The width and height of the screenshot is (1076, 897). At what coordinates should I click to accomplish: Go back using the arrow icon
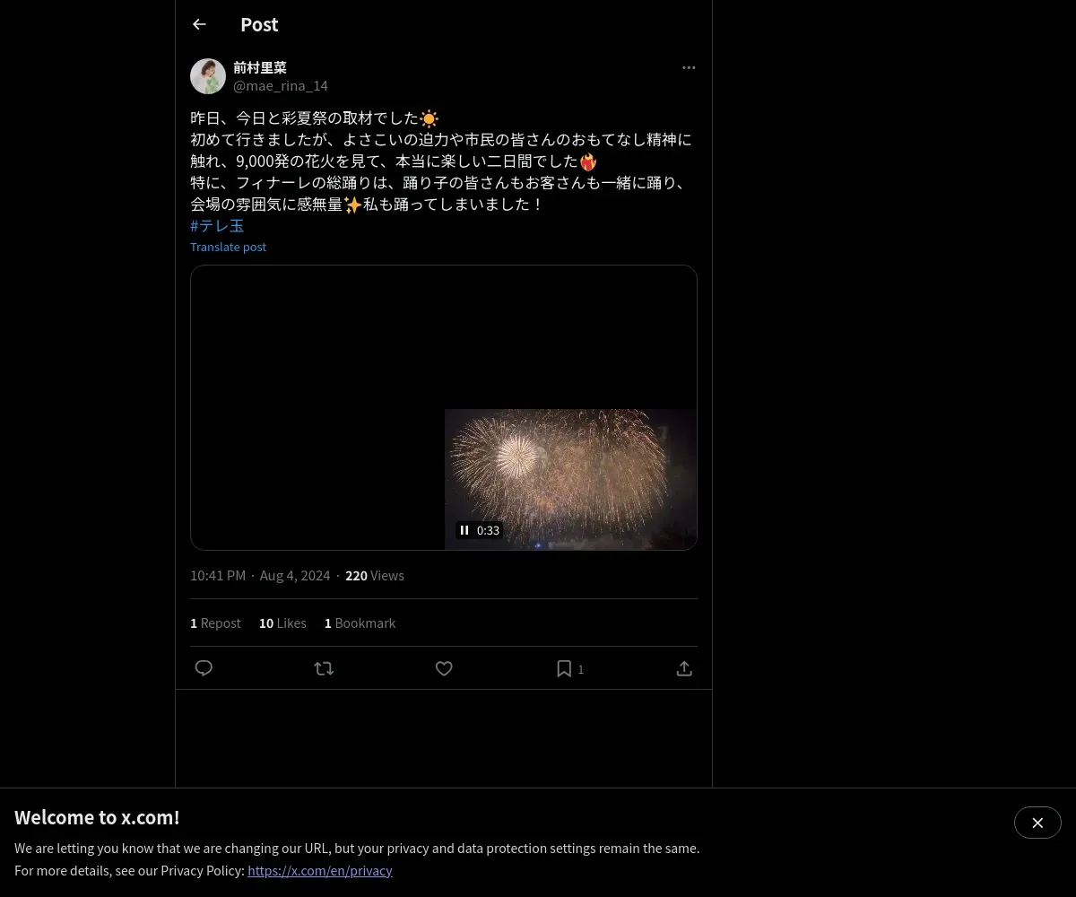point(199,24)
